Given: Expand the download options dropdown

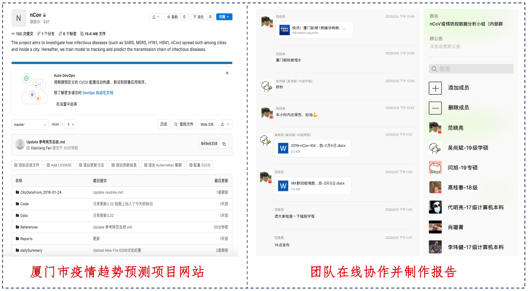Looking at the screenshot, I should pos(225,124).
